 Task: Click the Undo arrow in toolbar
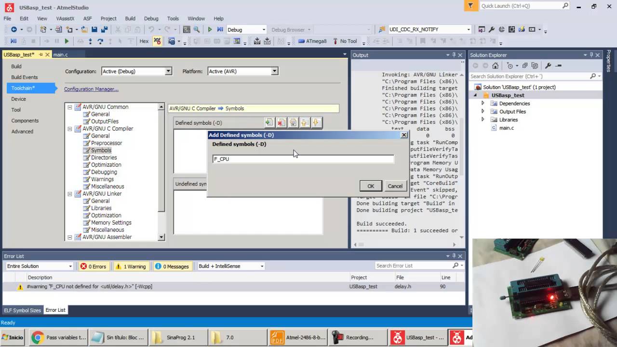151,29
